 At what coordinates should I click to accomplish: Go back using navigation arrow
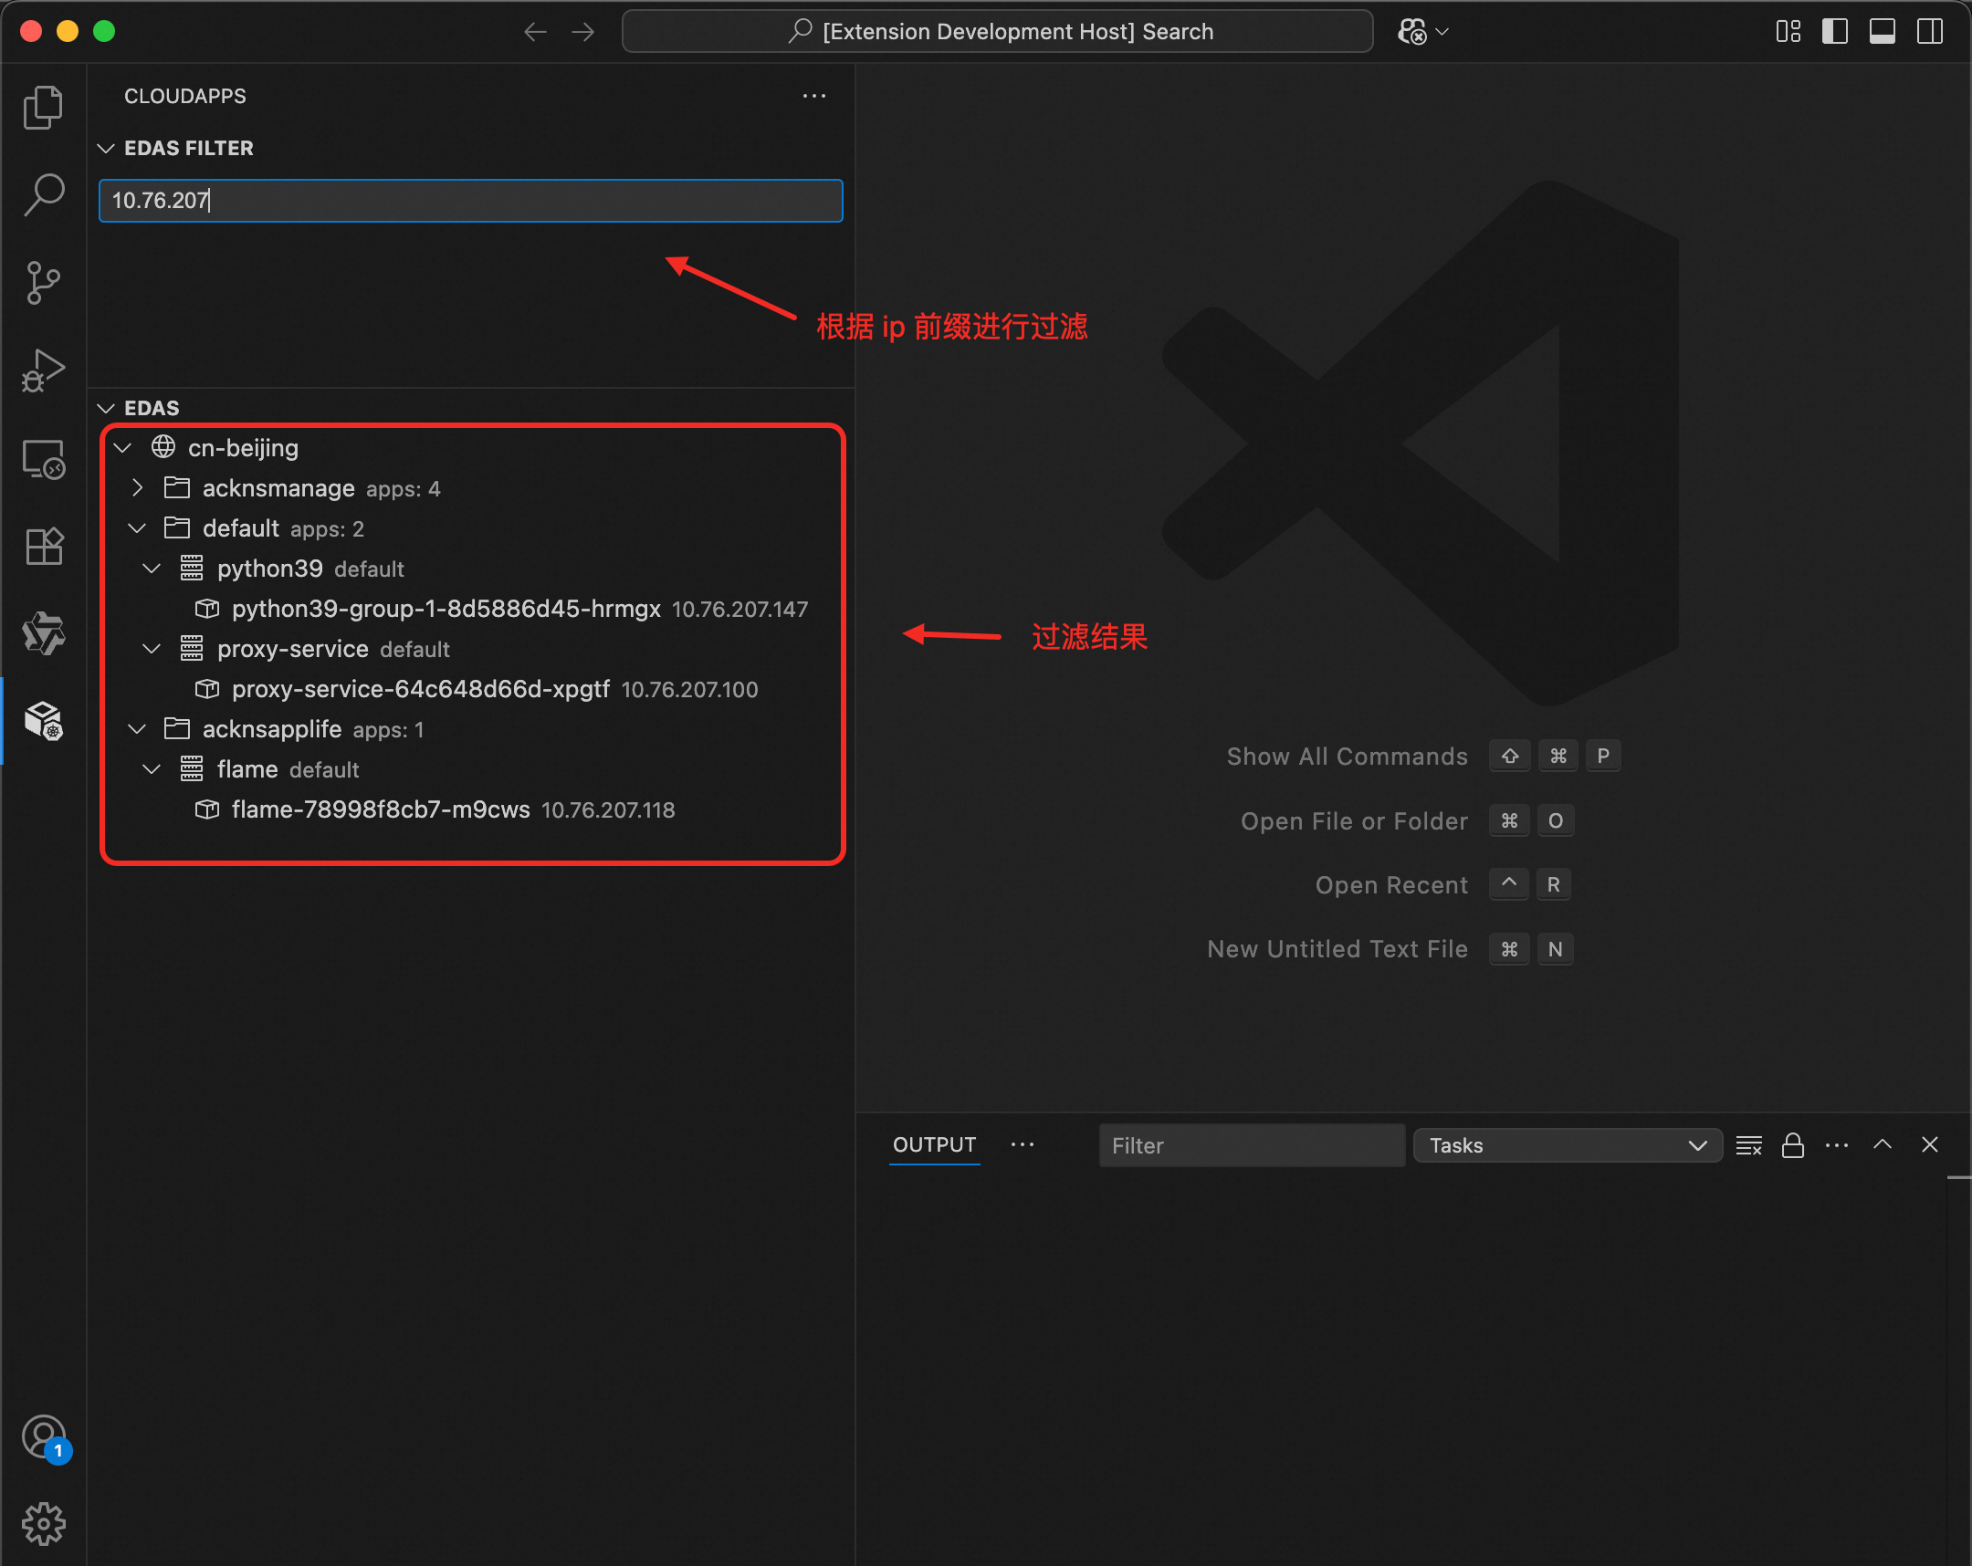click(535, 32)
